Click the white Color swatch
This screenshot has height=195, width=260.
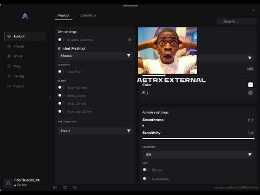pyautogui.click(x=250, y=84)
